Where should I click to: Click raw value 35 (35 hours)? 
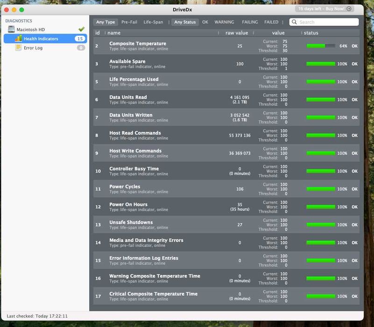[240, 207]
